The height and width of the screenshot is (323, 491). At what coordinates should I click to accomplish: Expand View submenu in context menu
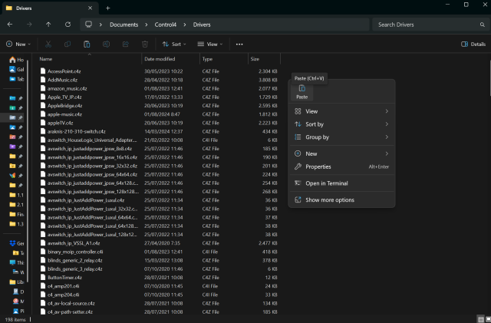click(x=387, y=111)
